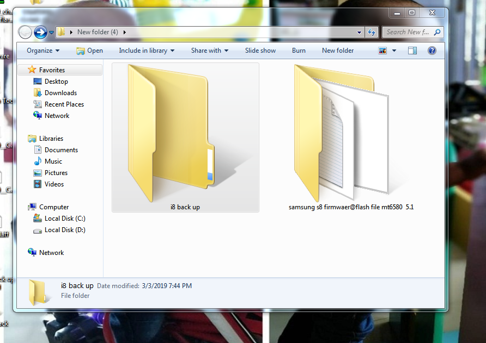
Task: Click the Computer icon
Action: (x=32, y=207)
